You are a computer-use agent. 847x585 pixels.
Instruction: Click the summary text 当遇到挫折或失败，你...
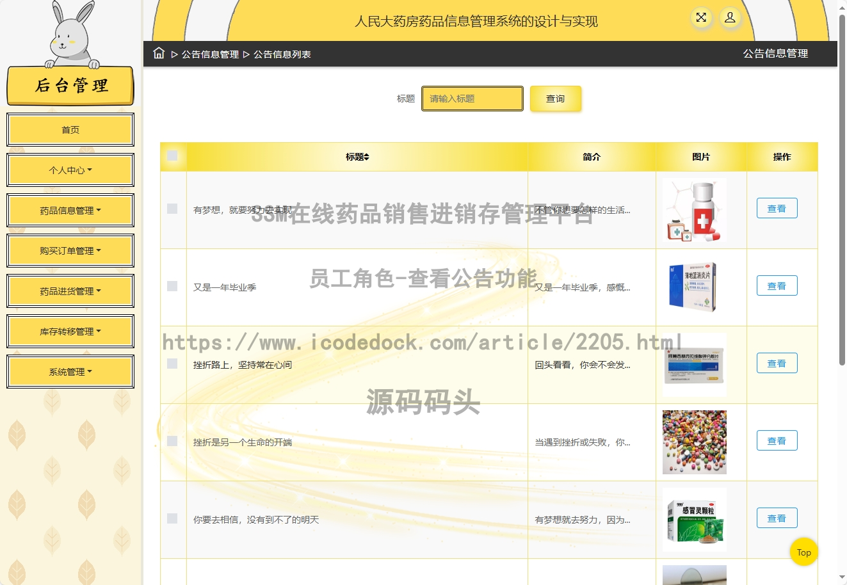click(583, 442)
